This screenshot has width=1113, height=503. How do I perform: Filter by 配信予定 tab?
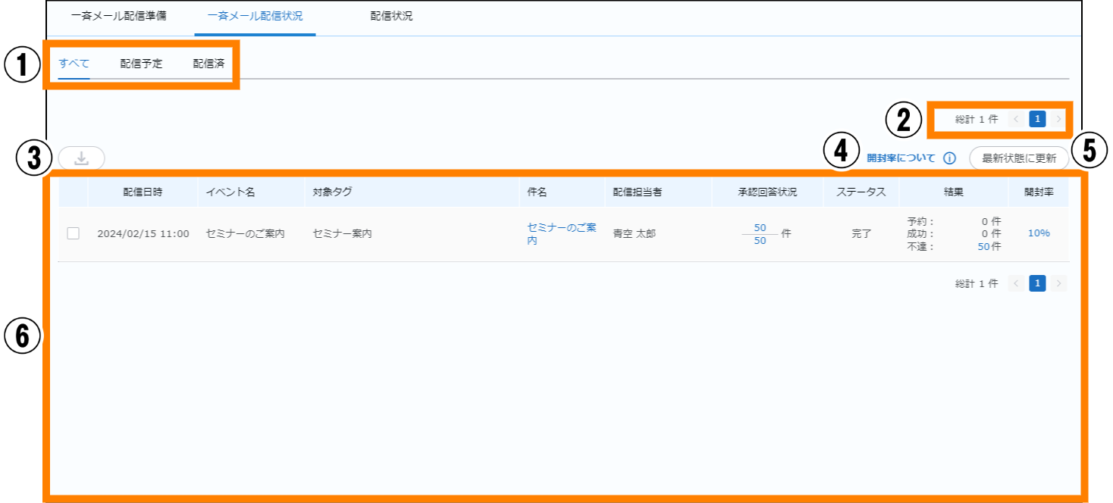tap(141, 64)
